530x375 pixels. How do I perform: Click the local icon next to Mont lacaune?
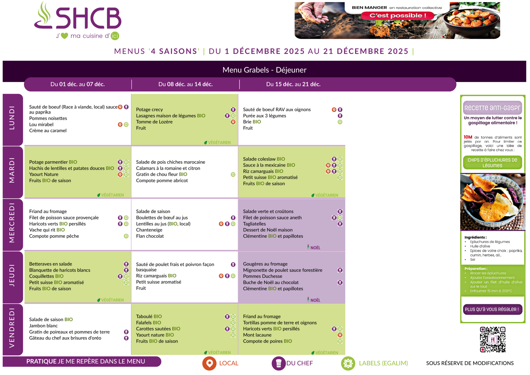point(340,335)
